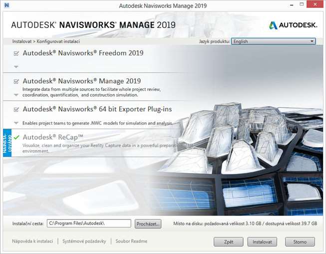Click the Autodesk logo in the header

click(x=293, y=25)
